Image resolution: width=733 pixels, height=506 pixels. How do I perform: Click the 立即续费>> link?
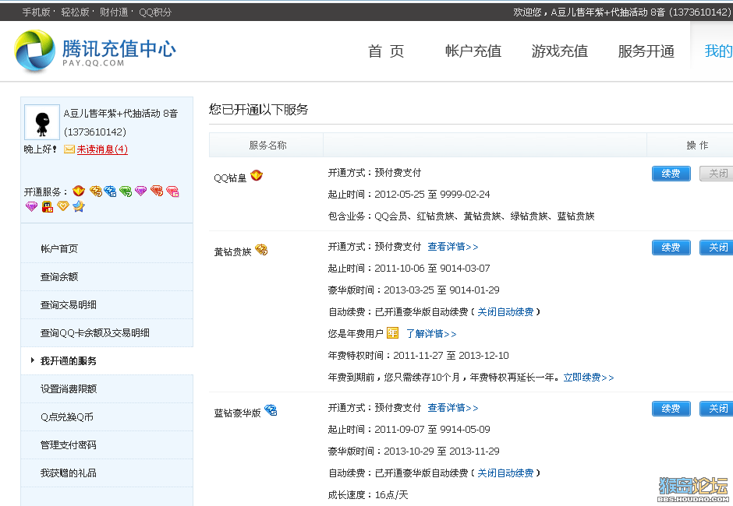tap(589, 378)
